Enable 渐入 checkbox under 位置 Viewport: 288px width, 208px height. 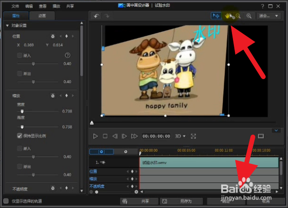19,55
